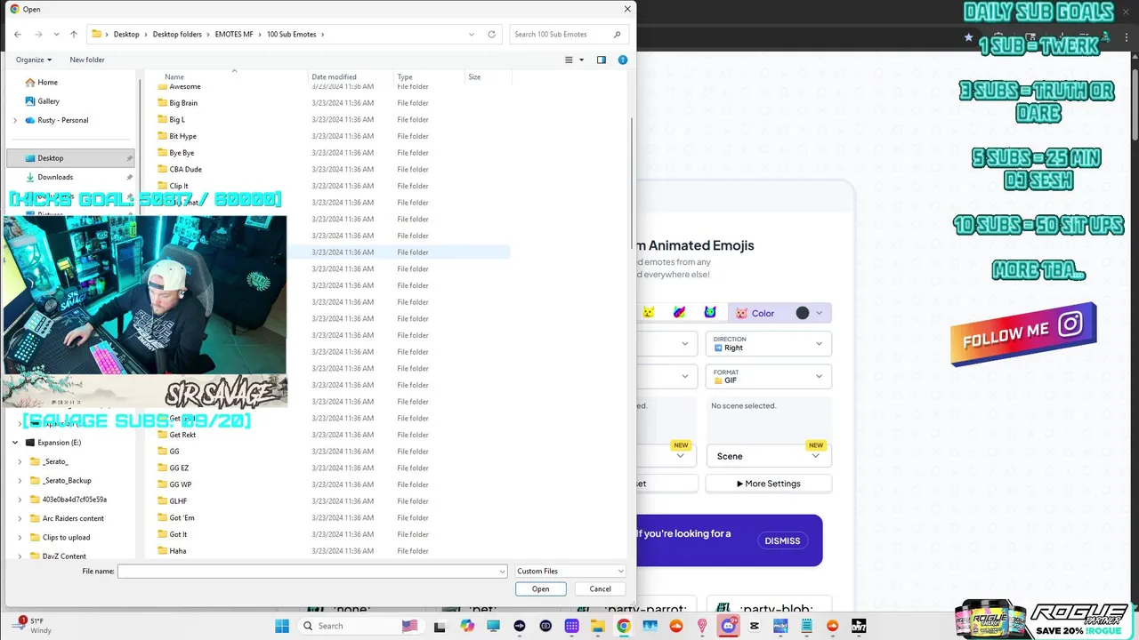Viewport: 1139px width, 640px height.
Task: Open the weather widget showing 51°F
Action: [x=32, y=626]
